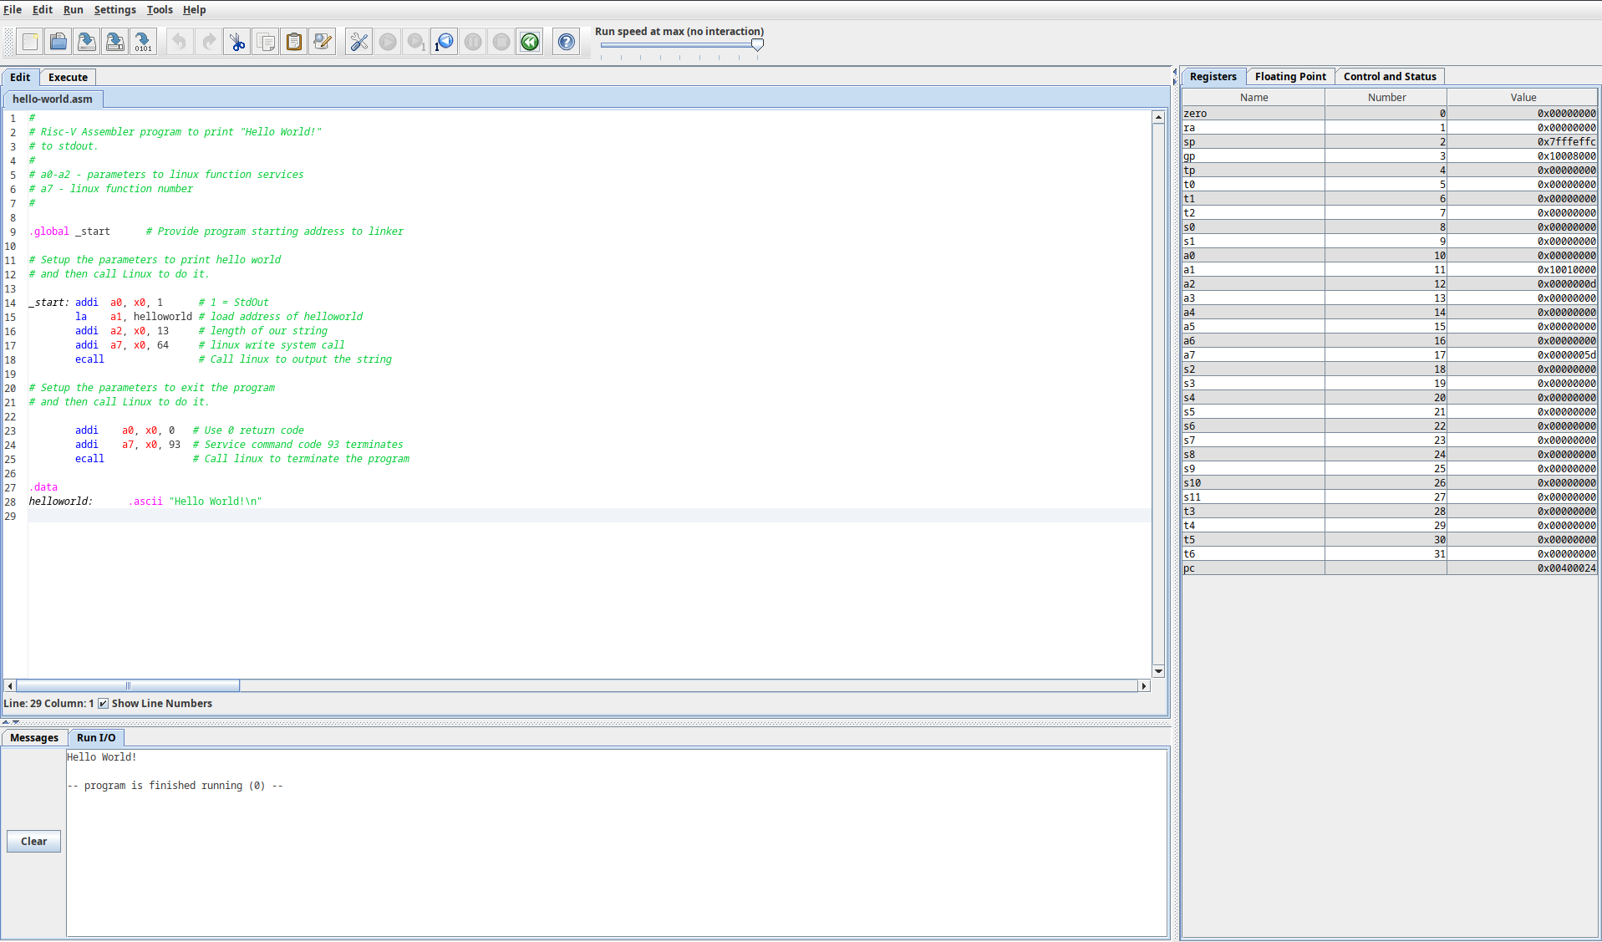Reset the simulator with green rewind icon
The image size is (1602, 942).
click(x=530, y=42)
